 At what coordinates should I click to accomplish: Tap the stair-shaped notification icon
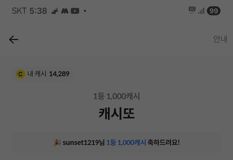click(x=55, y=11)
